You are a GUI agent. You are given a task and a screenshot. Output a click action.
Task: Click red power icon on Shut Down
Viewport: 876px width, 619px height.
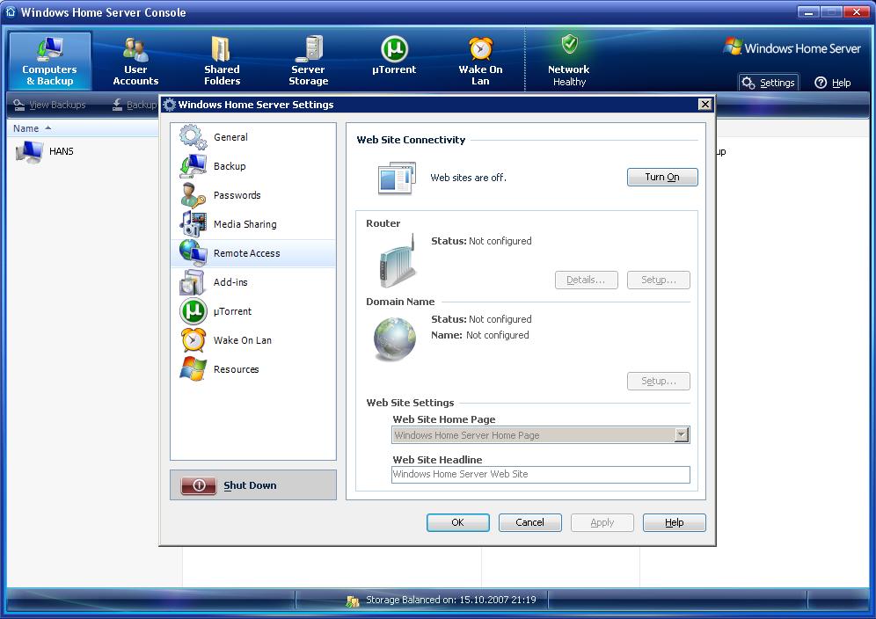coord(198,485)
